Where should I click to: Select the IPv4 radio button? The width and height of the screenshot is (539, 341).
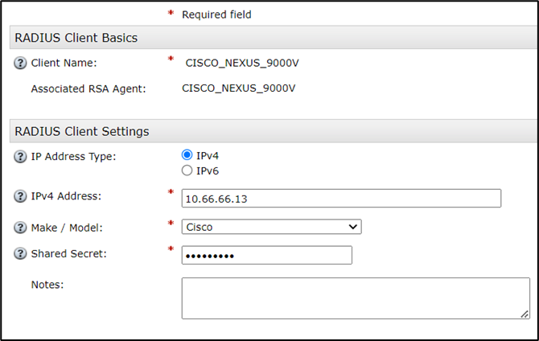[187, 155]
